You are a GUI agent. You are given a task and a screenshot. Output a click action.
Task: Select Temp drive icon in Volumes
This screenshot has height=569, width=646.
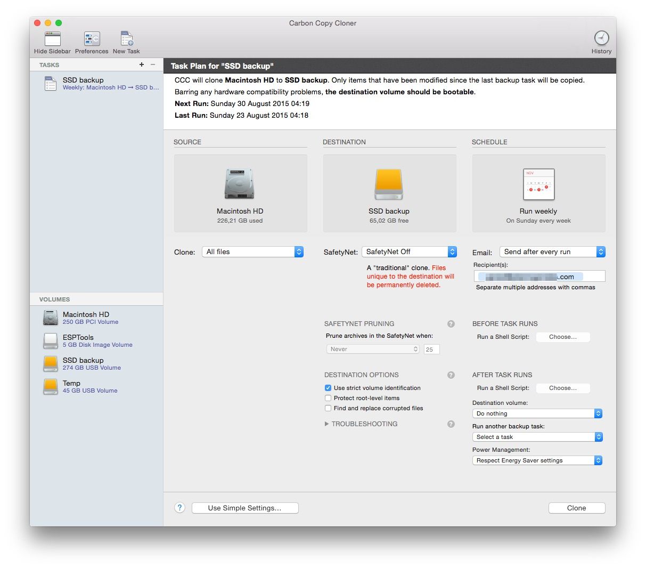tap(51, 386)
